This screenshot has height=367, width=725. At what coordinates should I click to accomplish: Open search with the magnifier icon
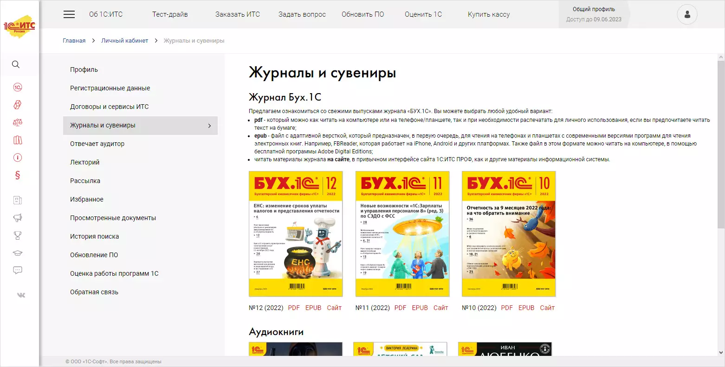point(16,64)
